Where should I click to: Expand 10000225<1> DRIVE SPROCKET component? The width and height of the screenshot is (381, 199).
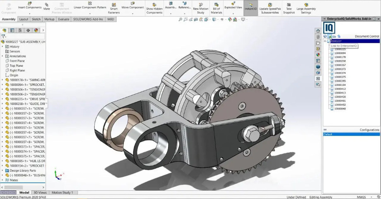(2, 99)
